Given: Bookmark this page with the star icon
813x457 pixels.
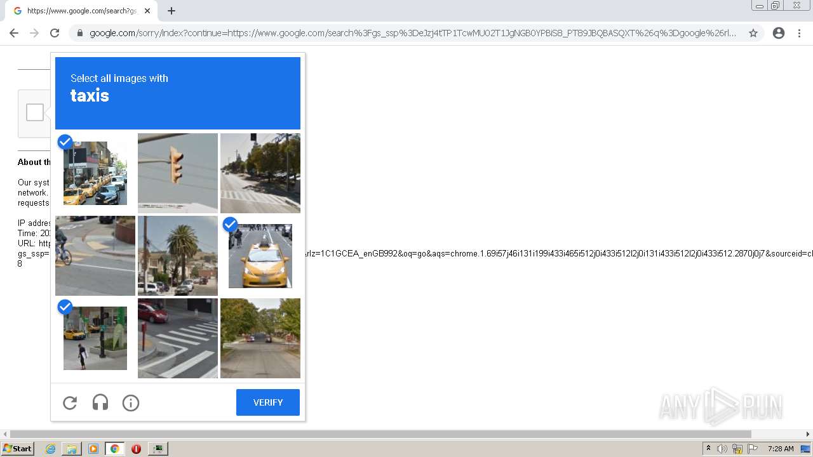Looking at the screenshot, I should [x=753, y=33].
